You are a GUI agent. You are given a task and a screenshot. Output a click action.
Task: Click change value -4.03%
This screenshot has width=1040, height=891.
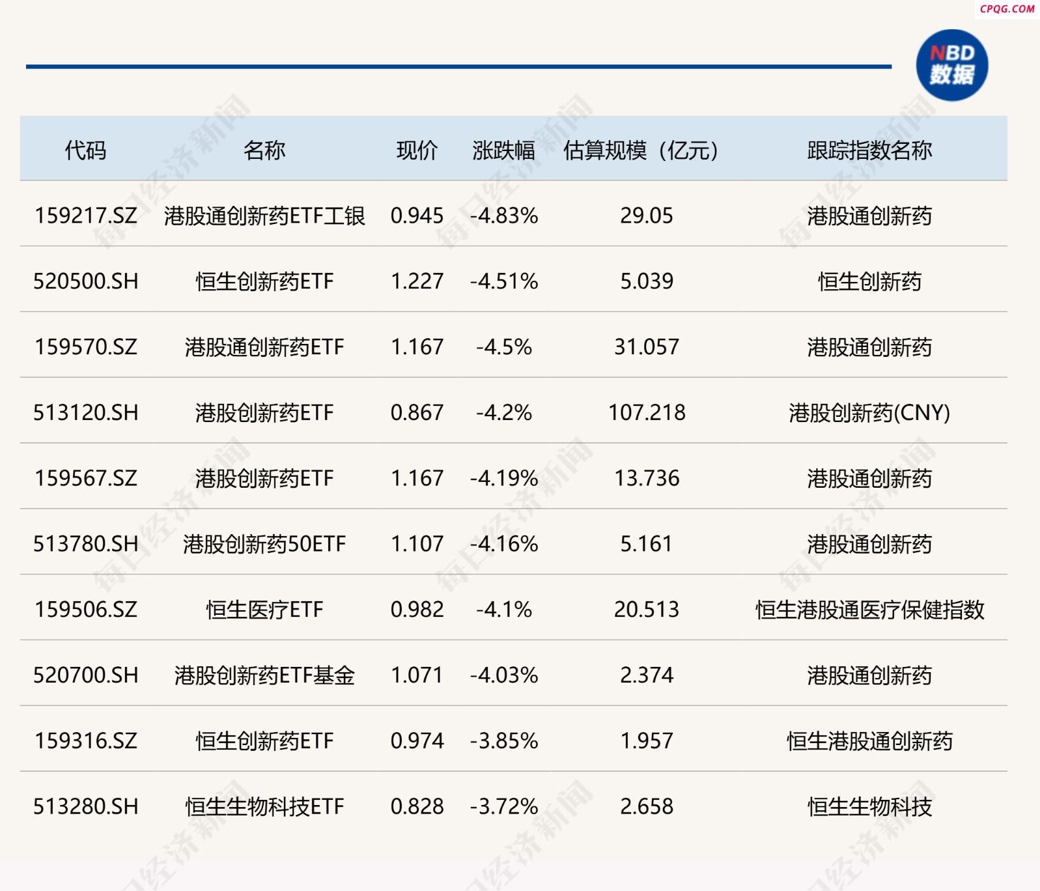(504, 675)
